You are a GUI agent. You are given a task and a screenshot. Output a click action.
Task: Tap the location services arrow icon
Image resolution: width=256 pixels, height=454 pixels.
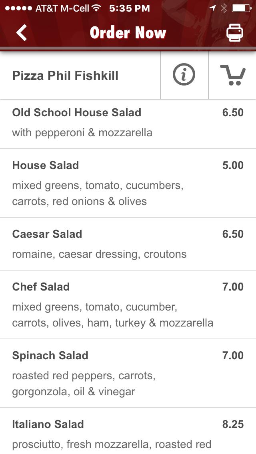[x=212, y=8]
